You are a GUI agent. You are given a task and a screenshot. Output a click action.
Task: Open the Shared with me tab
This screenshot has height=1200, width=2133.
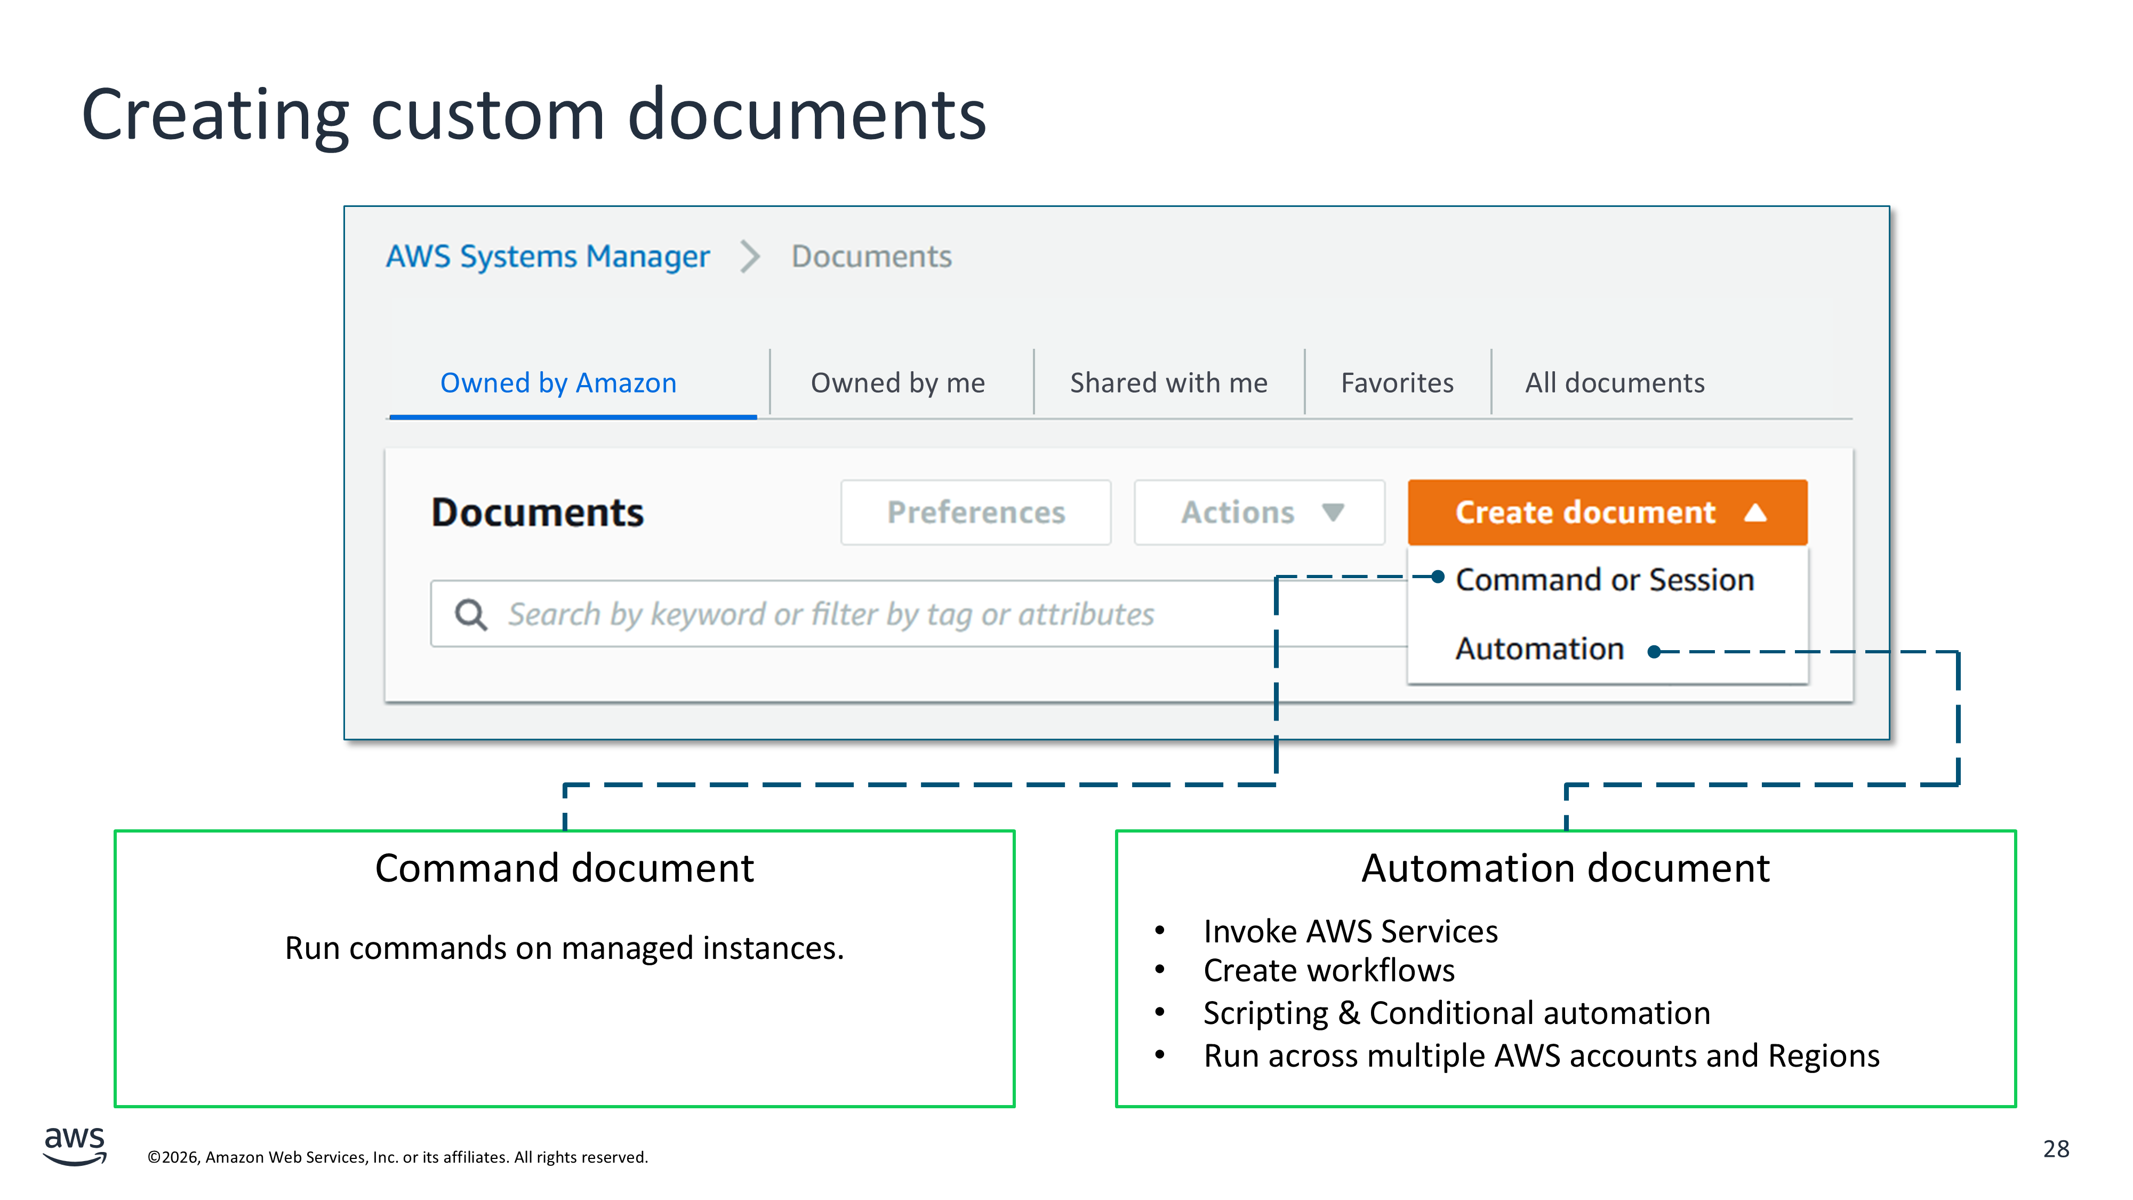pyautogui.click(x=1168, y=383)
